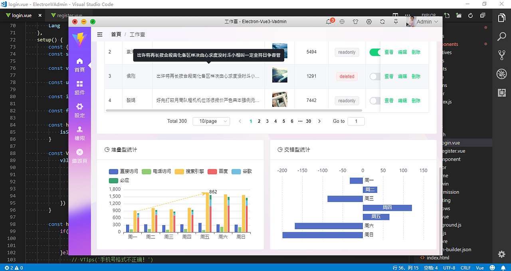Viewport: 511px width, 271px height.
Task: Click the 工作臺 breadcrumb item
Action: pos(137,34)
